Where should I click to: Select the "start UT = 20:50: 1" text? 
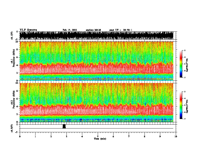click(x=121, y=30)
